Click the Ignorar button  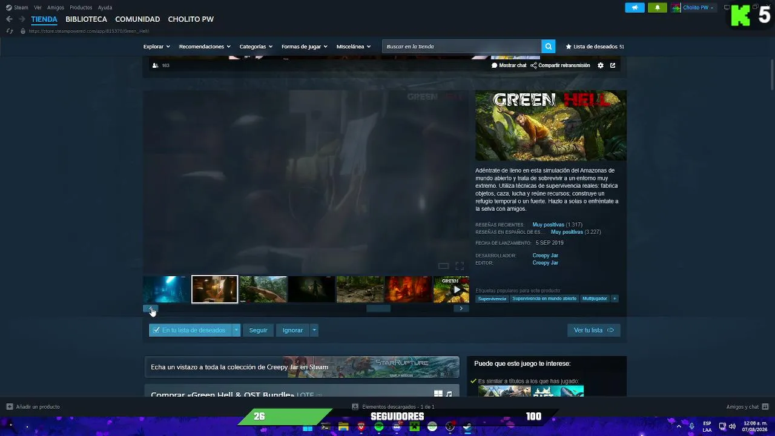(x=292, y=330)
